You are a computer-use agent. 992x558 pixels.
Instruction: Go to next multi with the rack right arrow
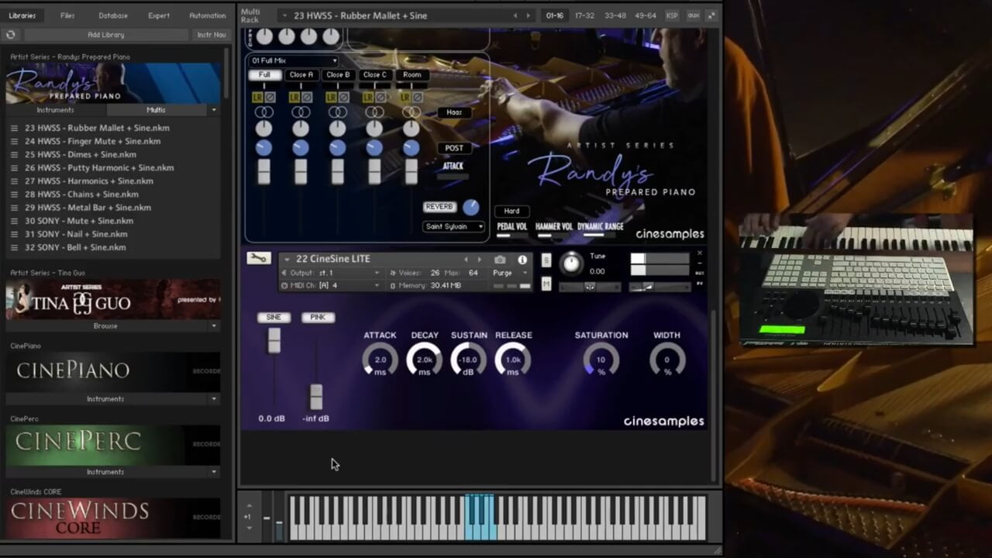529,15
